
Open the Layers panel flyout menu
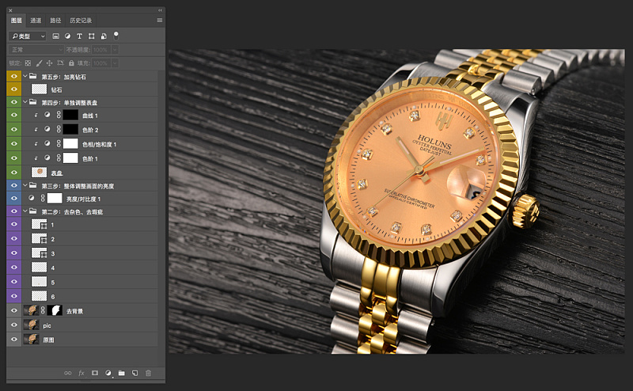160,21
